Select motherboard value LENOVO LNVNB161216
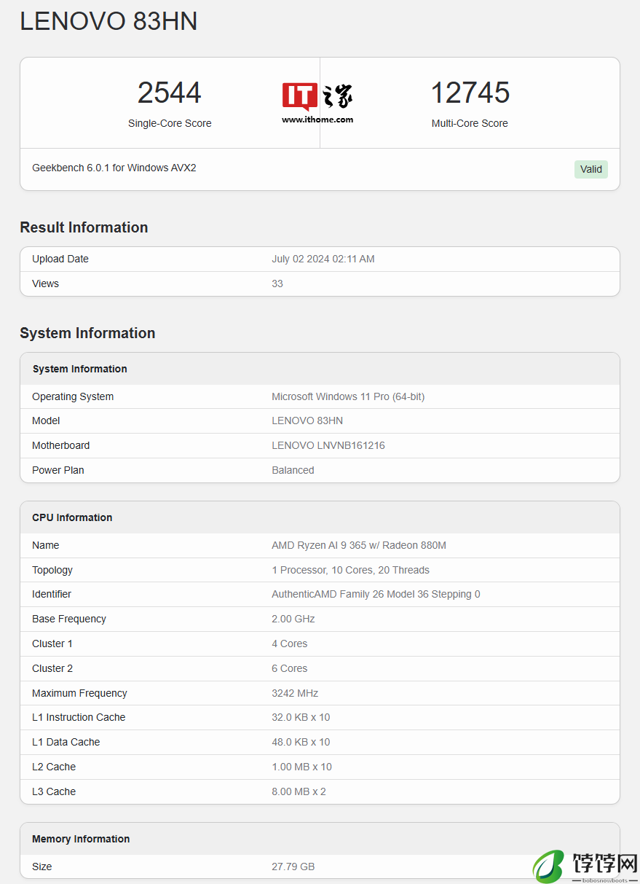This screenshot has height=884, width=640. 328,445
